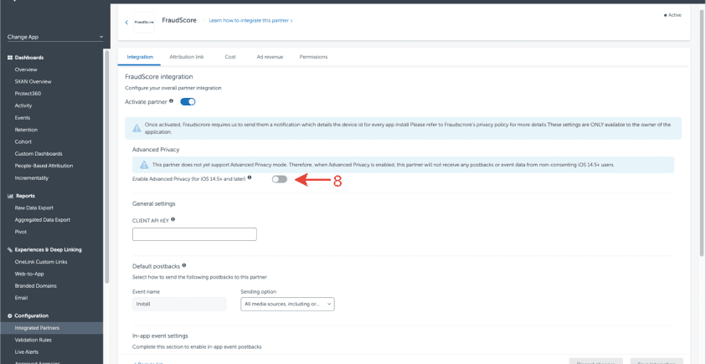Open the Ad revenue tab

point(270,57)
